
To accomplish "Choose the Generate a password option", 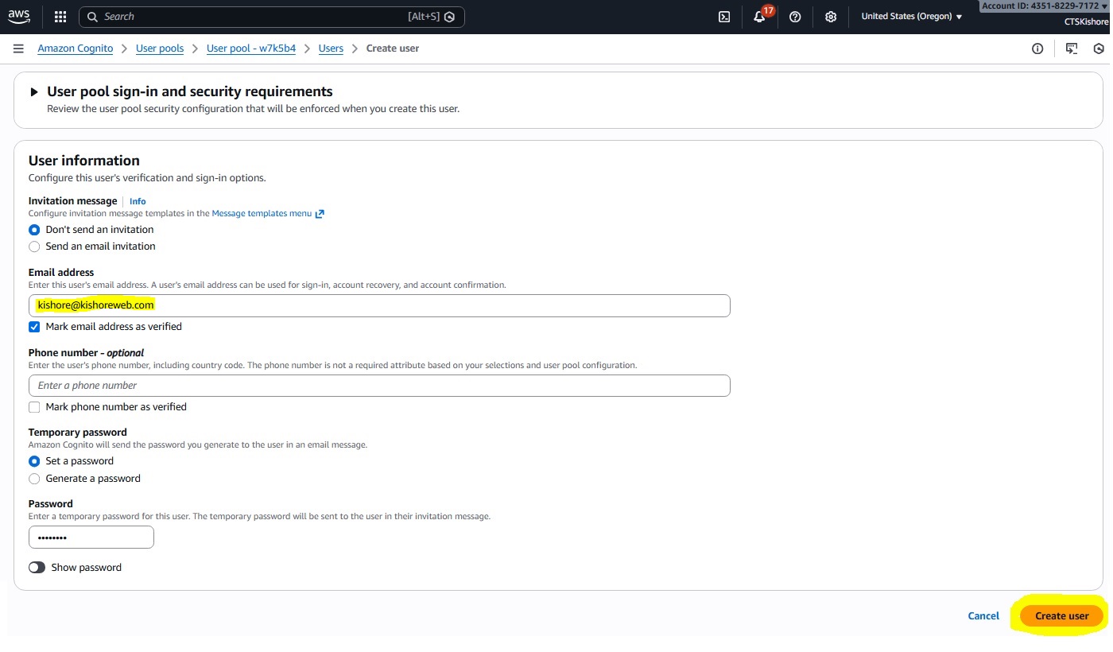I will click(34, 479).
